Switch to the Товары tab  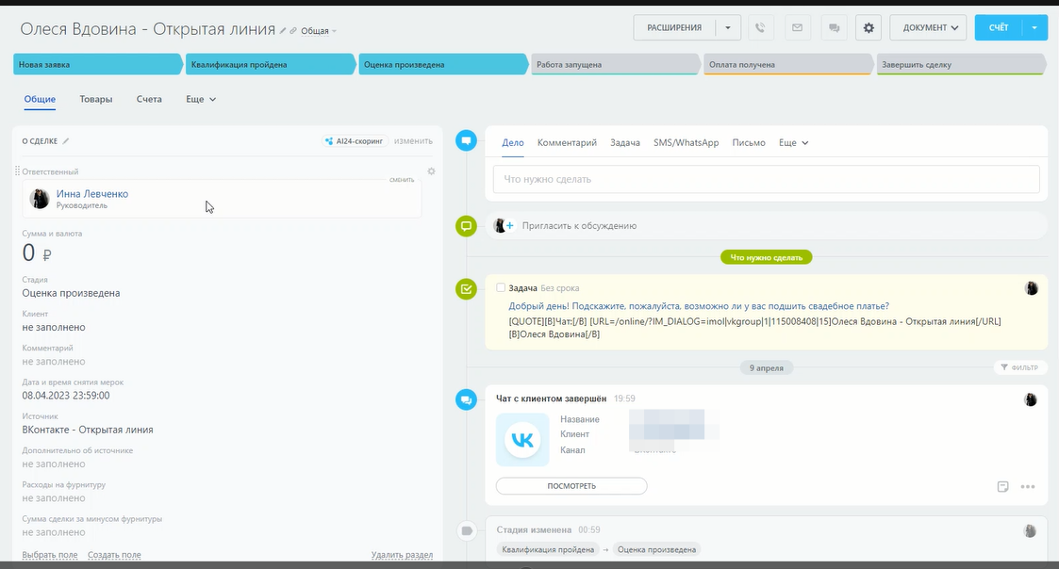pos(95,99)
